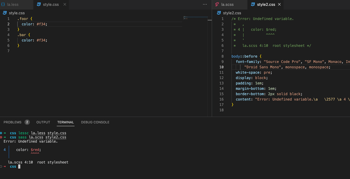Open style.css link in terminal lessc command
This screenshot has height=179, width=350.
click(x=57, y=133)
